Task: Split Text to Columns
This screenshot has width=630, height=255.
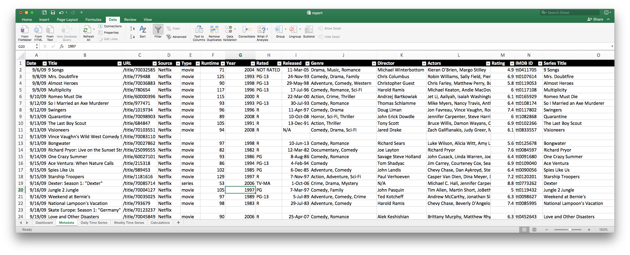Action: (x=199, y=33)
